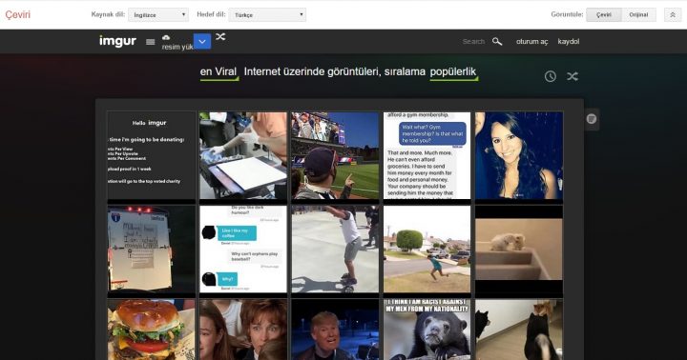Image resolution: width=687 pixels, height=360 pixels.
Task: Collapse the translate bar with double-chevron icon
Action: click(x=673, y=15)
